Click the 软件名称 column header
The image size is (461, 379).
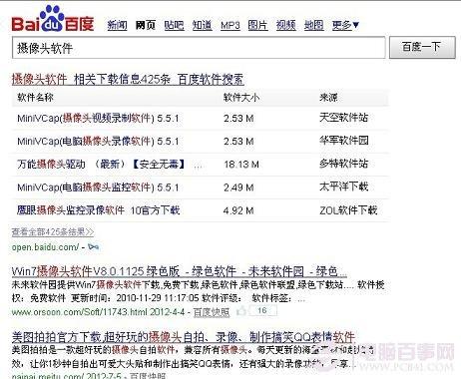(x=35, y=98)
